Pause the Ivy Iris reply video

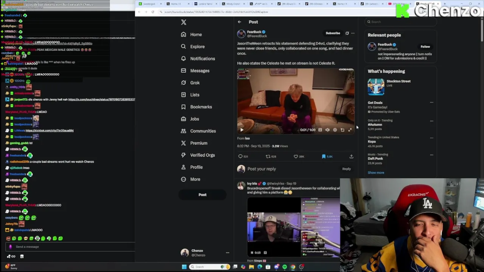coord(252,253)
